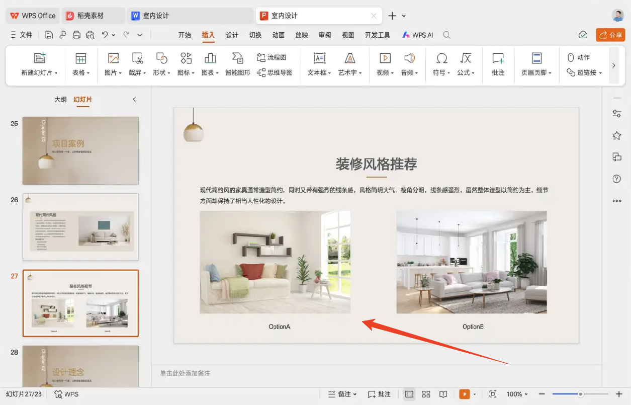Open Print Preview from the quick toolbar

(91, 35)
